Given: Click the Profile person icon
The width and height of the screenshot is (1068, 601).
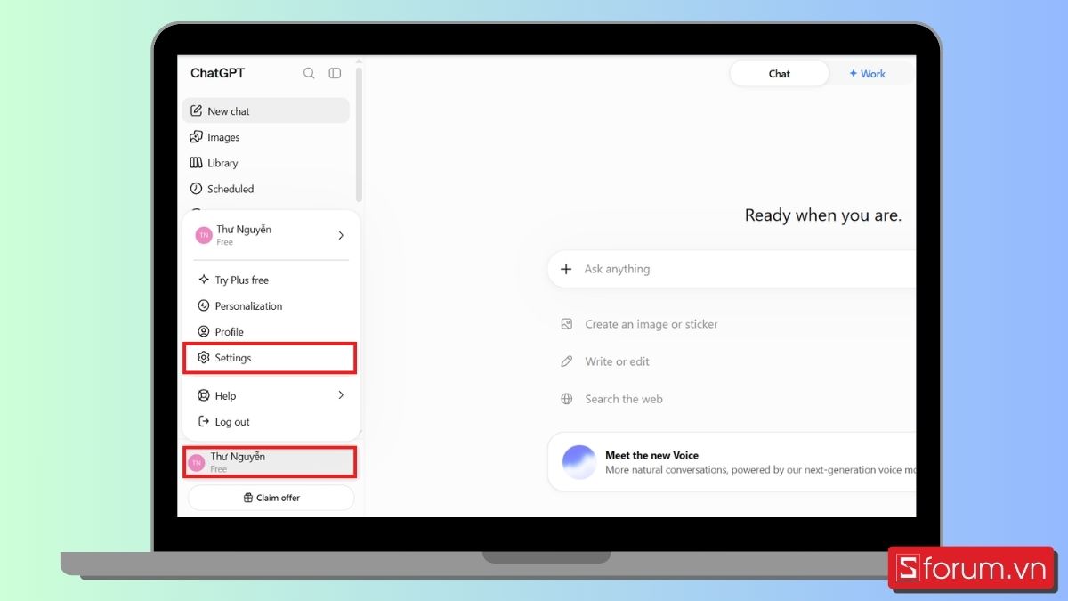Looking at the screenshot, I should (x=204, y=331).
